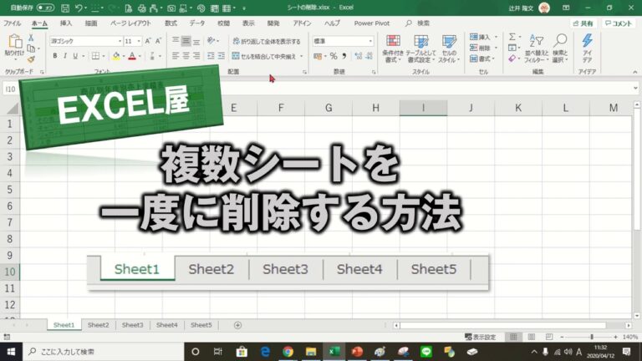This screenshot has height=361, width=642.
Task: Click the Increase Decimal icon
Action: [x=359, y=56]
